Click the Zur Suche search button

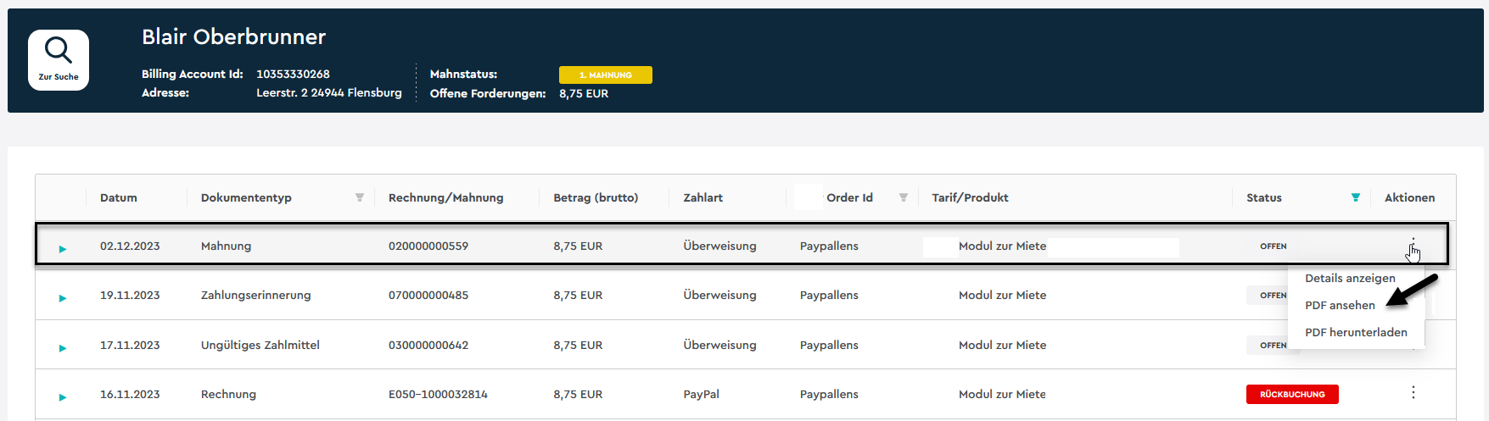point(59,60)
